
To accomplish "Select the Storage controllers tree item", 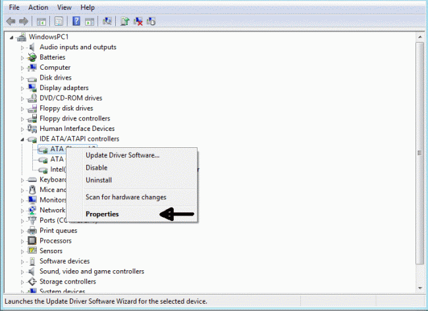I will tap(67, 281).
